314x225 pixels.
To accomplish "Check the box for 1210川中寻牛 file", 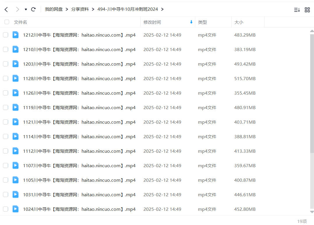I will click(6, 49).
